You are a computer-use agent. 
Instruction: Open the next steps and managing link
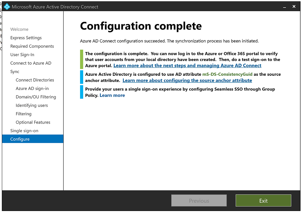point(187,66)
